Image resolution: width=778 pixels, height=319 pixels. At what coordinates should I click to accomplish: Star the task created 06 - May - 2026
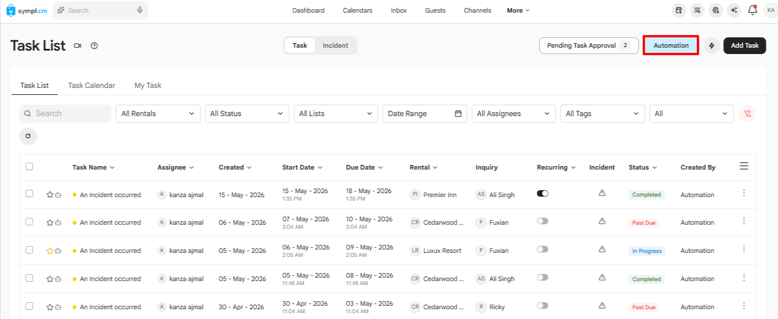pyautogui.click(x=50, y=222)
